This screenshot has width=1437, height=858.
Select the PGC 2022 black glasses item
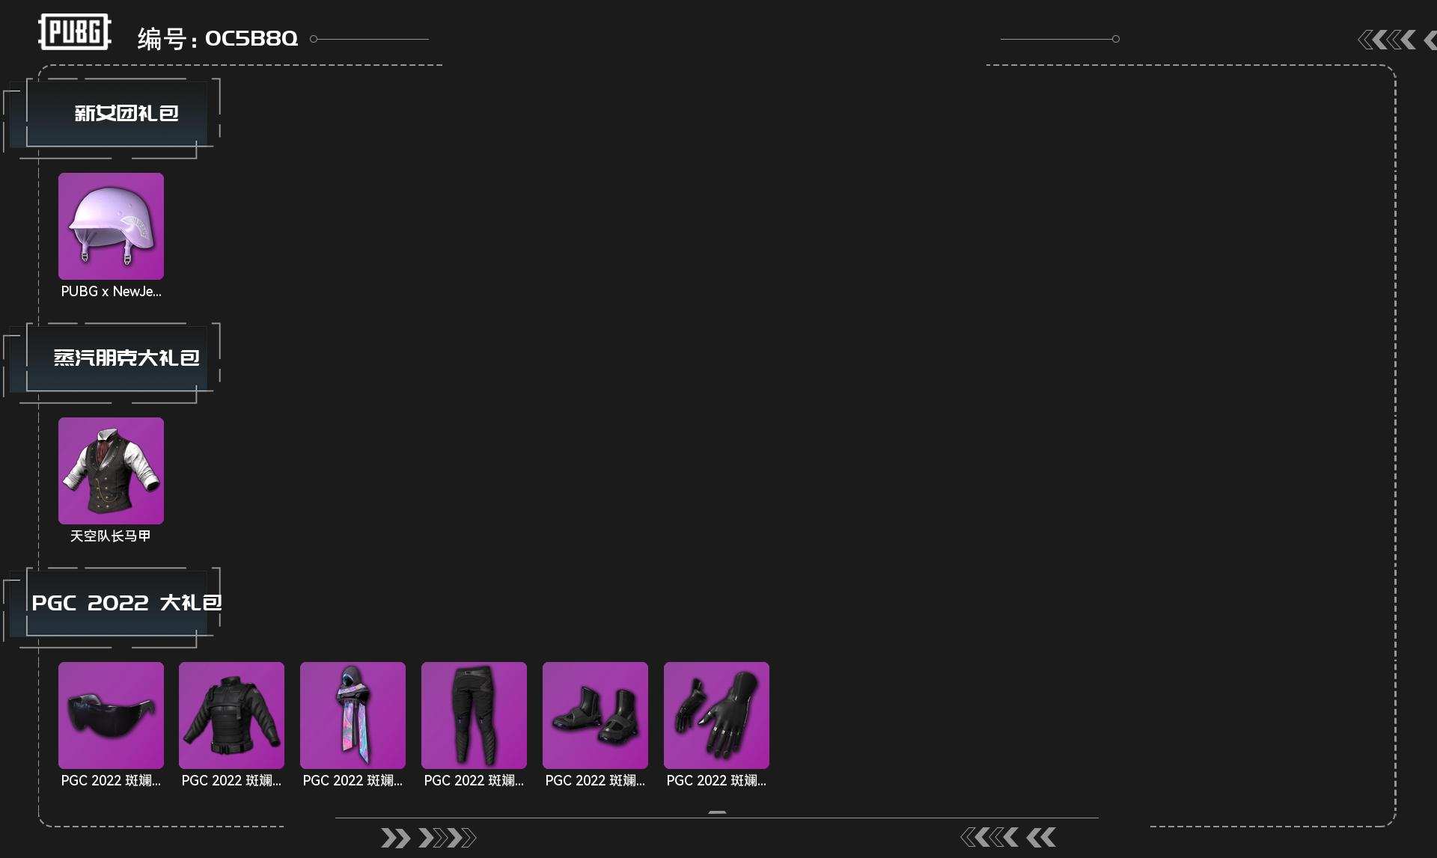[111, 715]
